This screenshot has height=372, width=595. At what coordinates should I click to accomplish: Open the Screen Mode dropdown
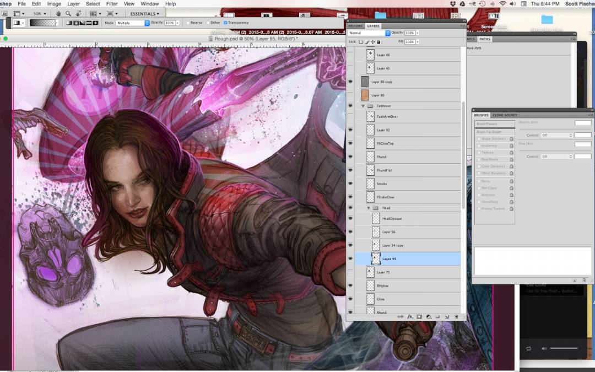[112, 14]
